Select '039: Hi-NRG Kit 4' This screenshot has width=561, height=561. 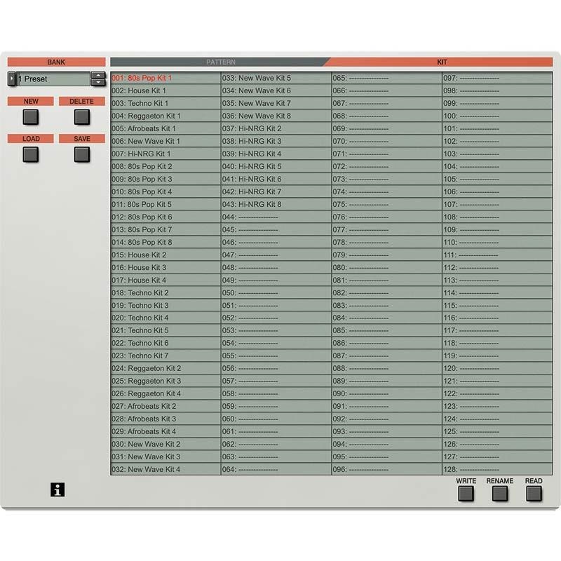(276, 154)
